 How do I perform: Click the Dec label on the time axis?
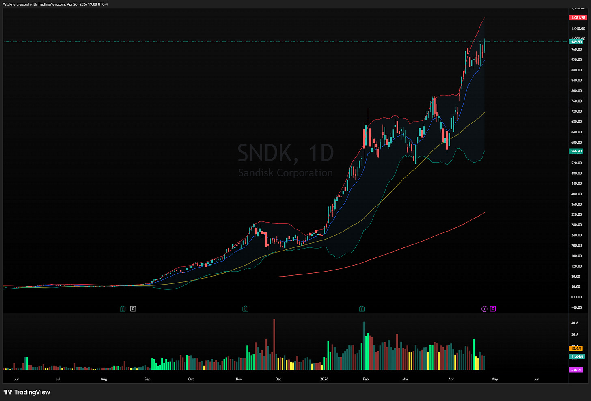[278, 380]
